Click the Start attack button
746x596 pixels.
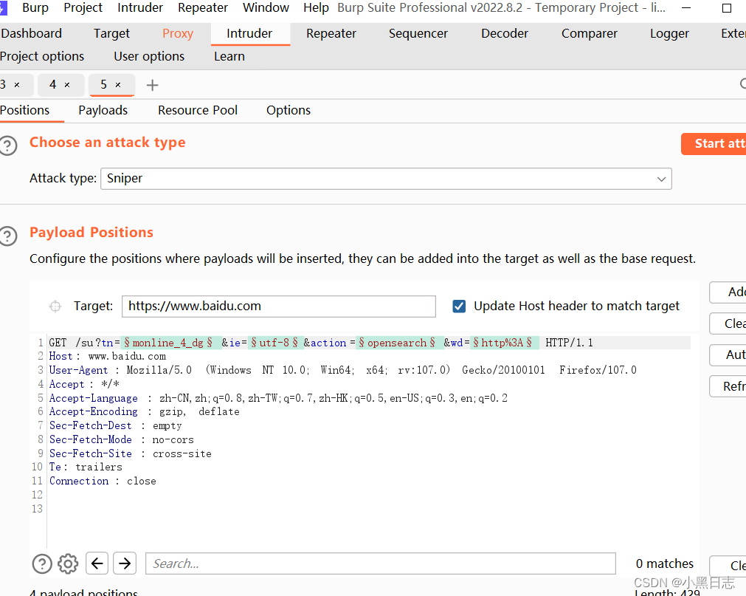coord(714,144)
